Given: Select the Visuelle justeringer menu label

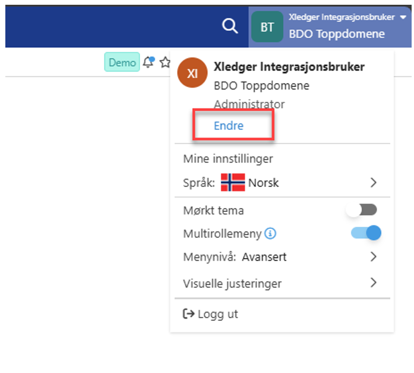Looking at the screenshot, I should (232, 283).
